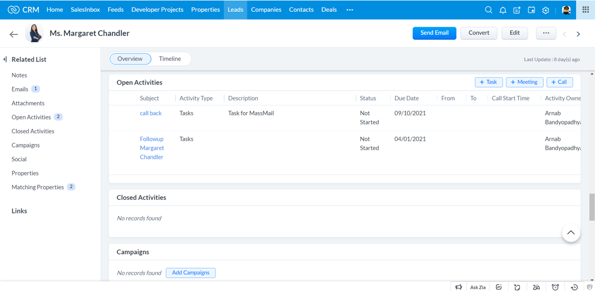Open the recent items history icon

pyautogui.click(x=574, y=287)
